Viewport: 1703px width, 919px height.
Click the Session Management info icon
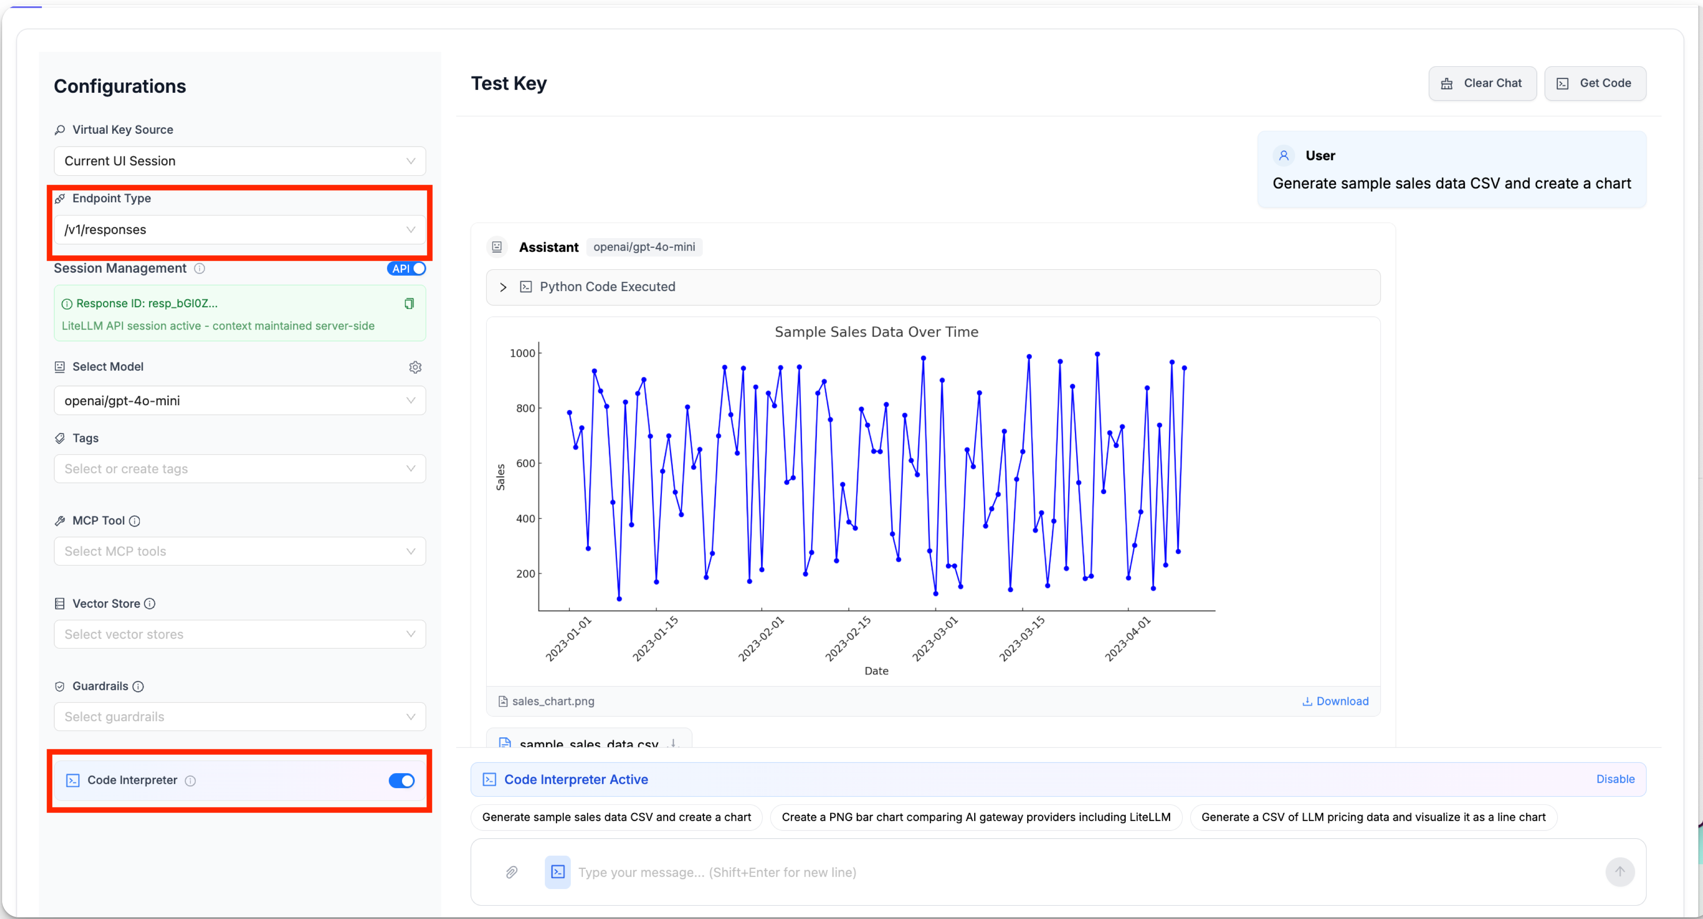[200, 268]
